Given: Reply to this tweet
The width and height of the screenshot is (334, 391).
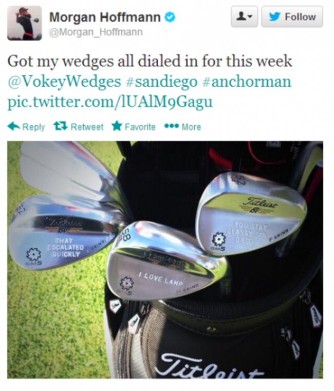Looking at the screenshot, I should pyautogui.click(x=26, y=127).
